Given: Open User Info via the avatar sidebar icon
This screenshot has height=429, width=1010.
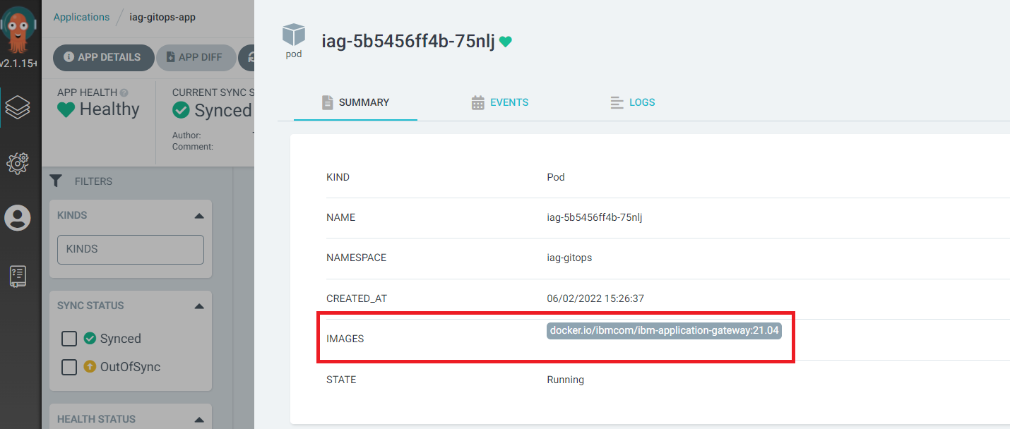Looking at the screenshot, I should pos(18,218).
